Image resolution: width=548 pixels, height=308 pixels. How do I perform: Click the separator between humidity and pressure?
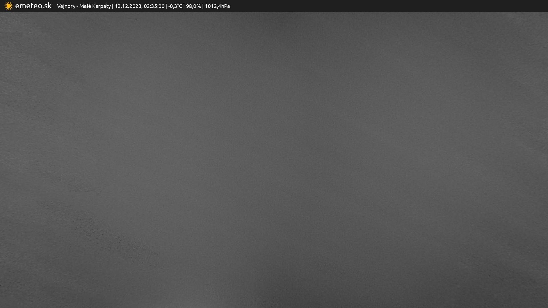click(203, 6)
